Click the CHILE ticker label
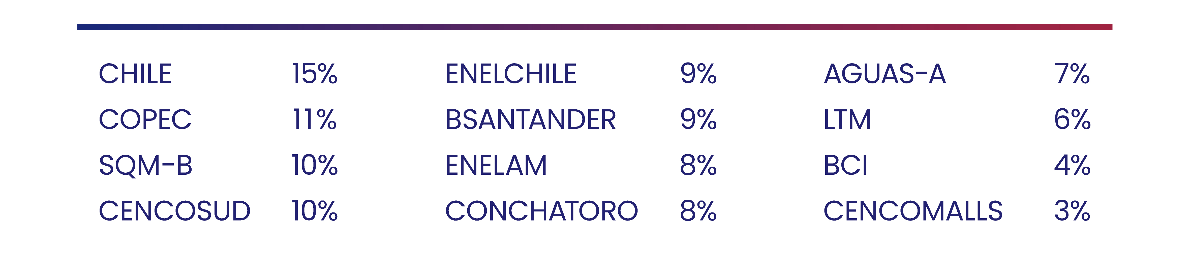 click(135, 74)
